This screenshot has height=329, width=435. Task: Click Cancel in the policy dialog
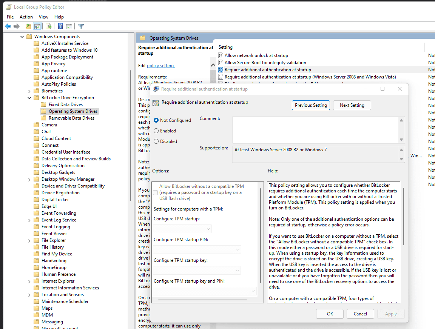click(x=360, y=314)
